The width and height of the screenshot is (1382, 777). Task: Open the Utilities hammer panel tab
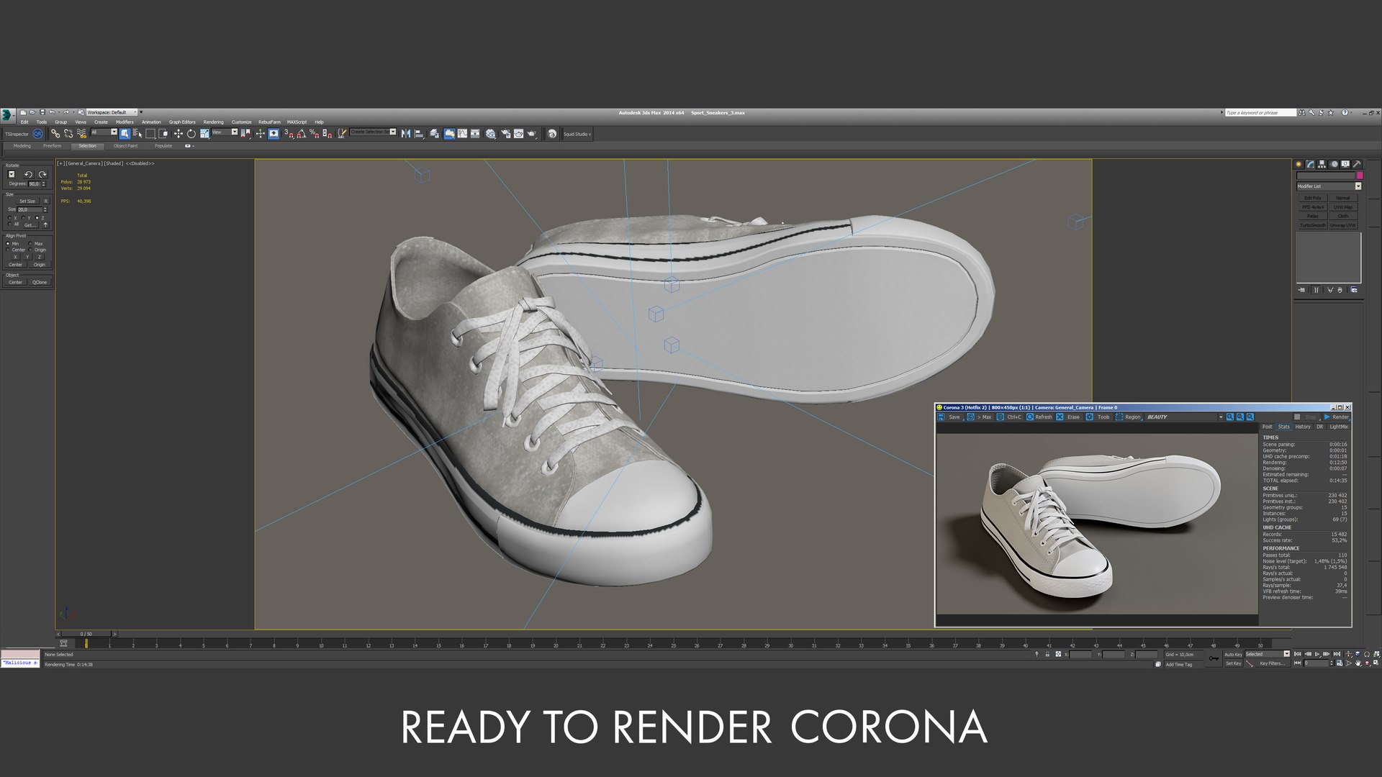1357,164
